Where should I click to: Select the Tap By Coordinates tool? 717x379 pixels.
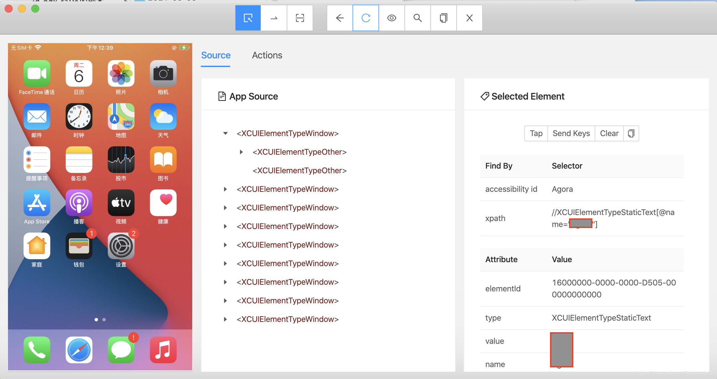pos(300,18)
